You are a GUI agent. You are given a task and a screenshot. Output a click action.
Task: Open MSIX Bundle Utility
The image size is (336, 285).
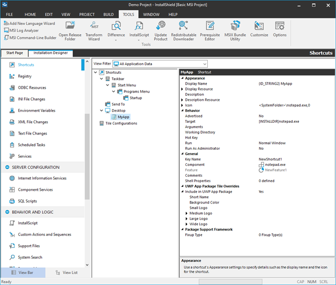(x=235, y=31)
